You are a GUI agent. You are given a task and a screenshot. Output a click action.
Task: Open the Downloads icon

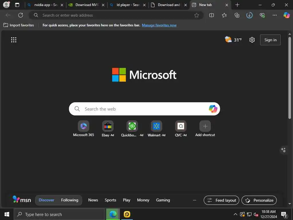(x=250, y=15)
